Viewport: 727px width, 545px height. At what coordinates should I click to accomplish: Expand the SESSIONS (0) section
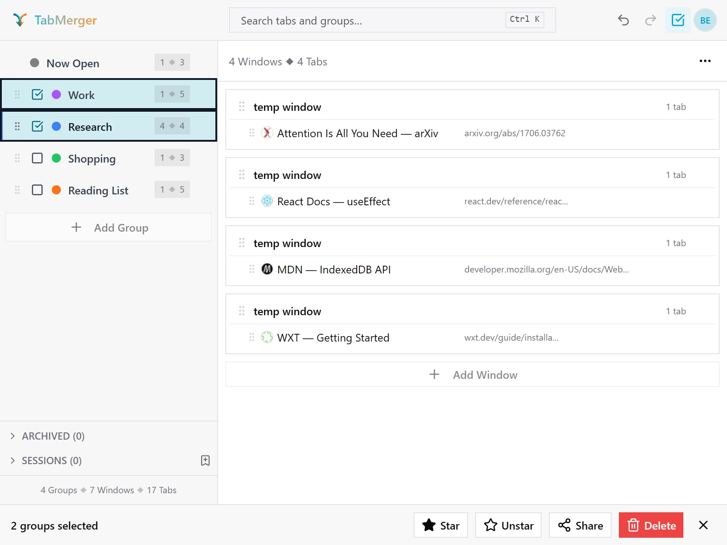click(x=46, y=461)
